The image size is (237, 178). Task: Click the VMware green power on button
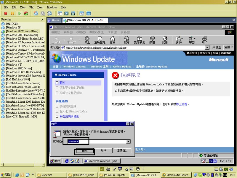coord(19,13)
